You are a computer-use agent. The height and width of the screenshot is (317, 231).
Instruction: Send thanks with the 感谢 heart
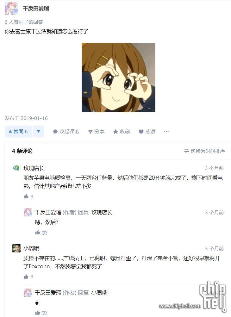[147, 132]
